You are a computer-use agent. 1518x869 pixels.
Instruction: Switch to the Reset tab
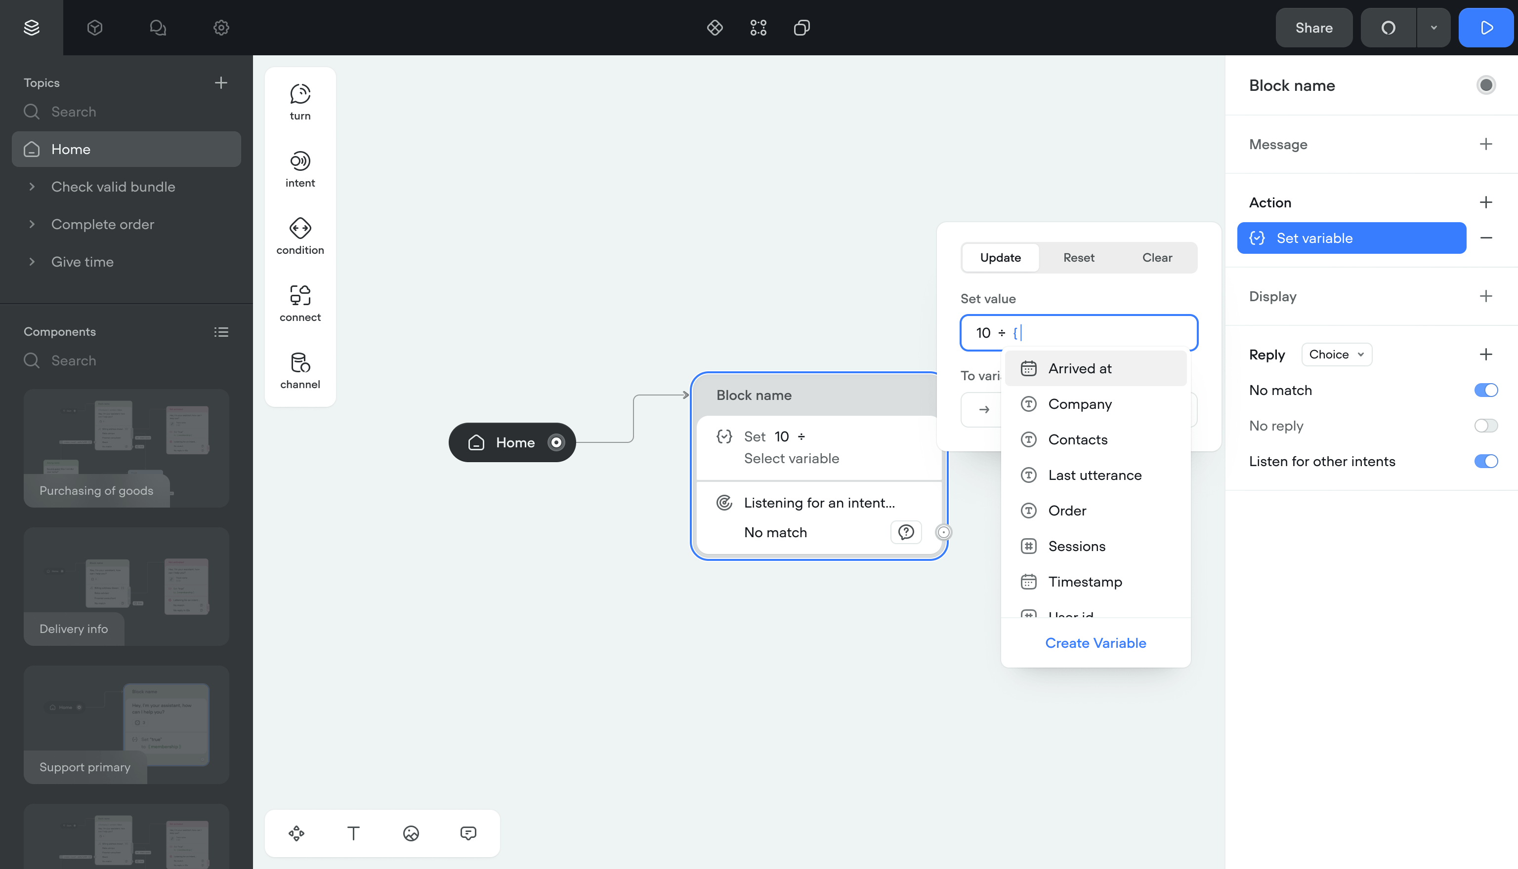coord(1079,258)
